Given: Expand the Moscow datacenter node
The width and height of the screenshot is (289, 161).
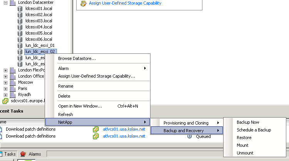Looking at the screenshot, I should (x=5, y=82).
